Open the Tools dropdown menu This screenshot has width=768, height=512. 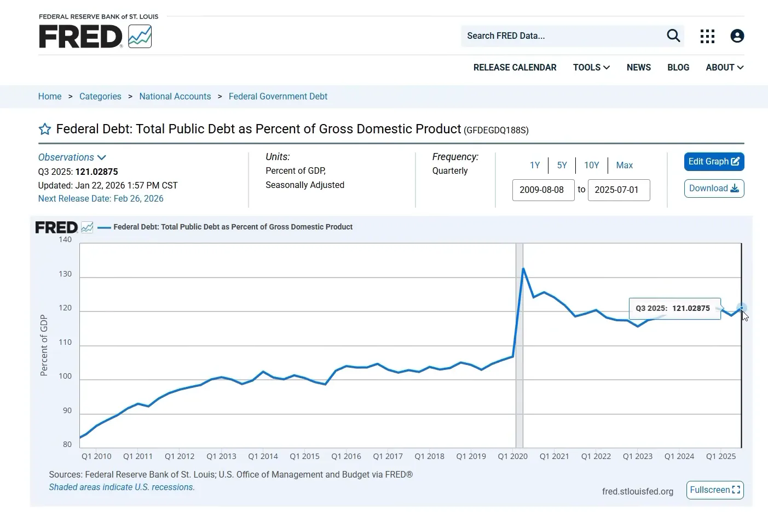[591, 67]
